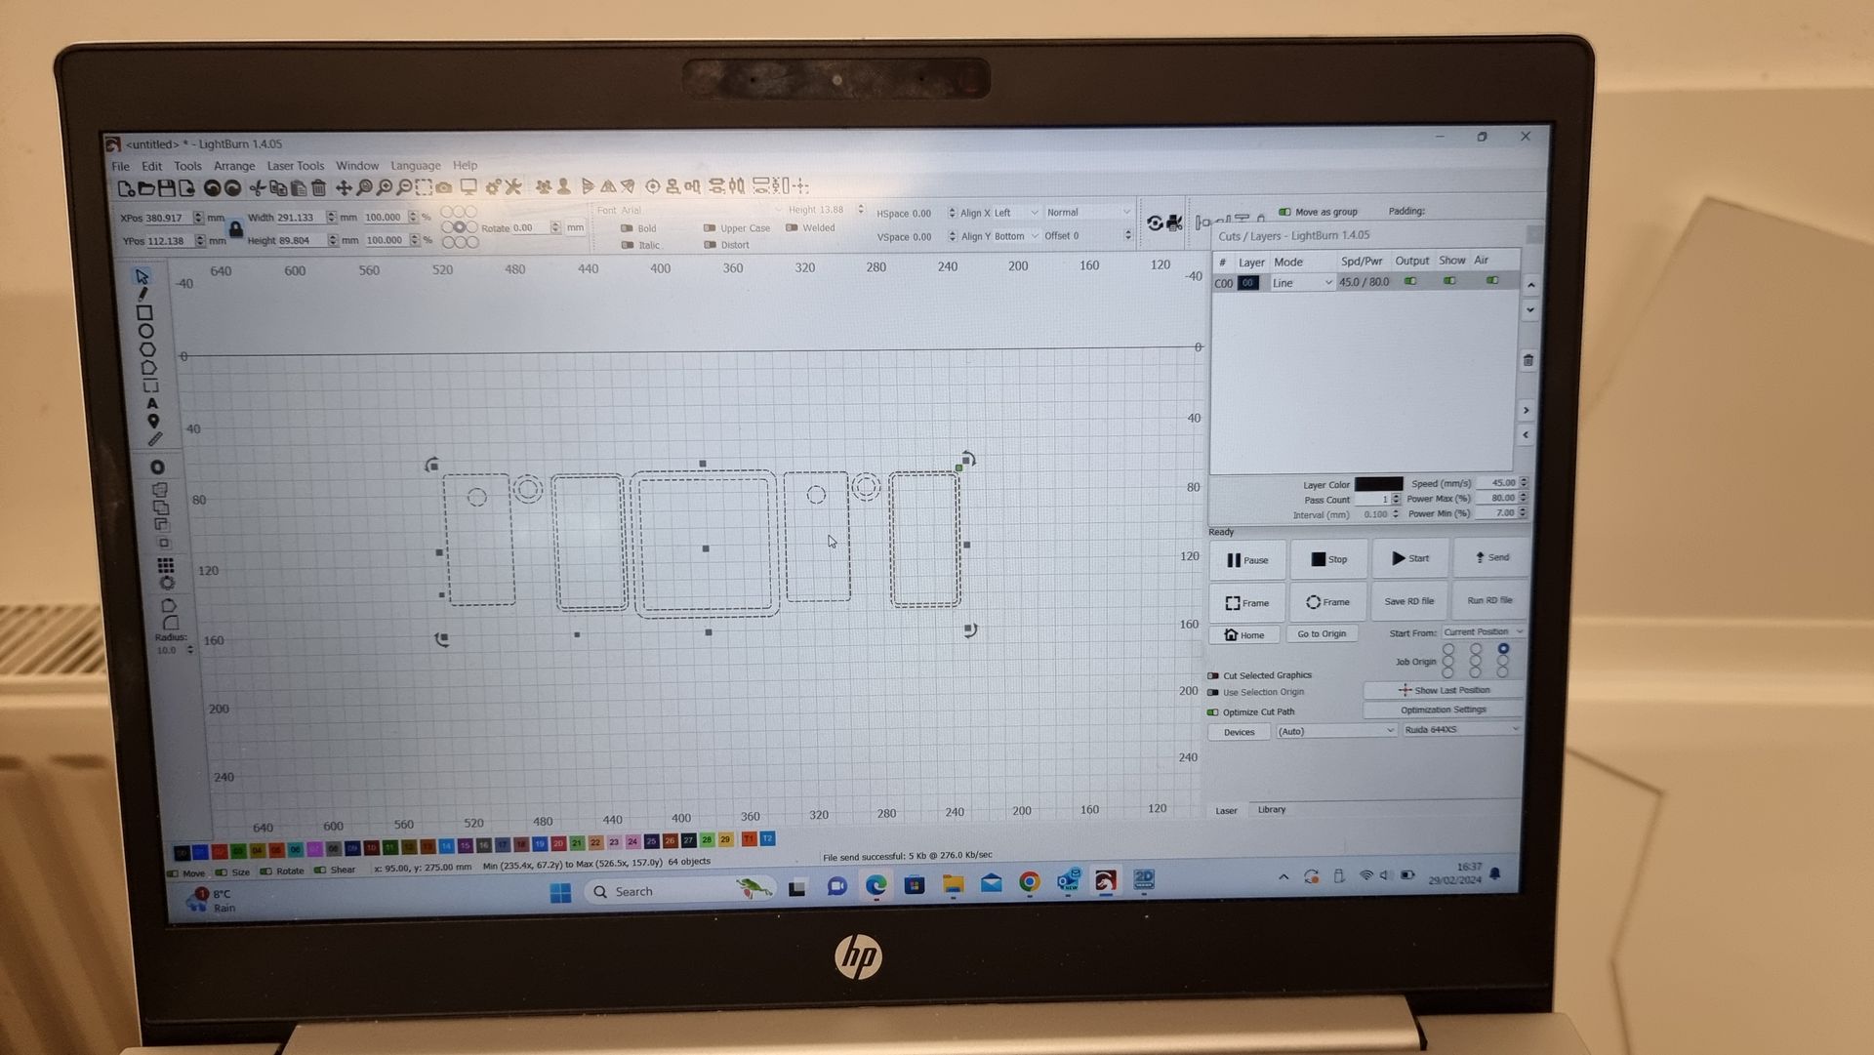This screenshot has width=1874, height=1055.
Task: Click the black Layer Color swatch
Action: point(1378,484)
